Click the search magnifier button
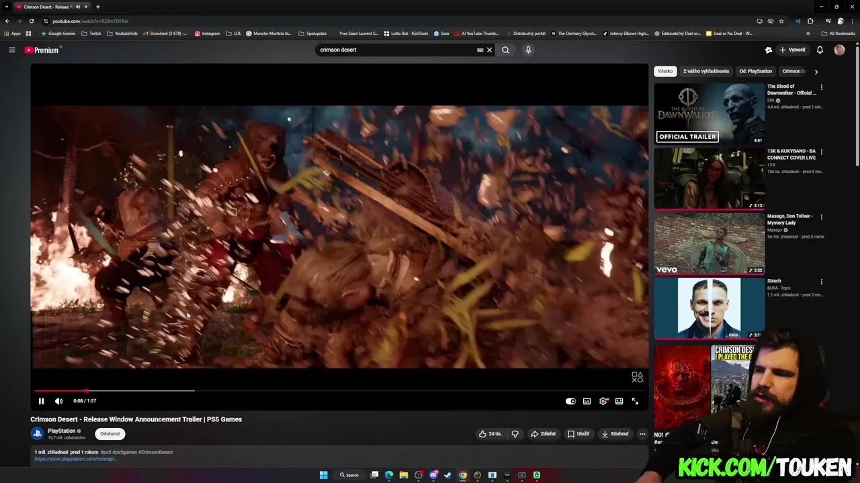 click(x=505, y=50)
